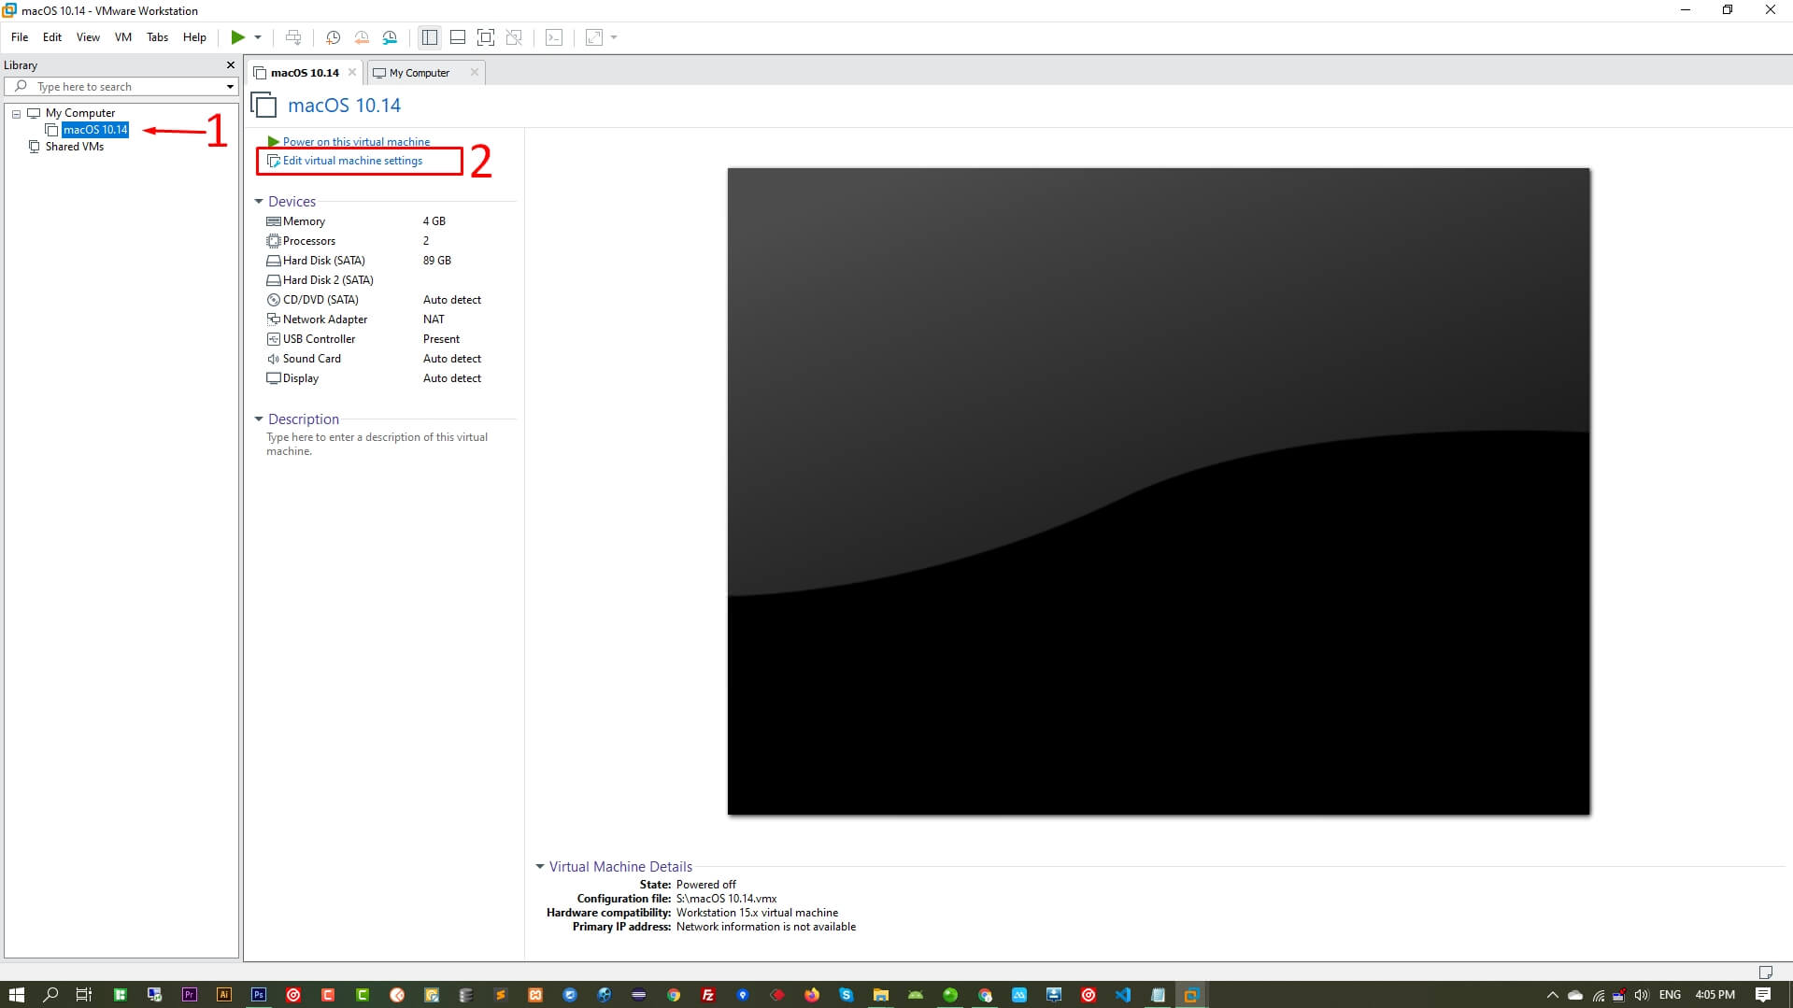Take a snapshot of this virtual machine
1793x1008 pixels.
(x=333, y=37)
